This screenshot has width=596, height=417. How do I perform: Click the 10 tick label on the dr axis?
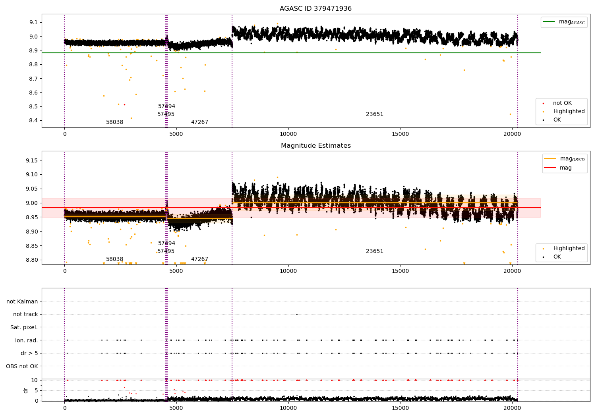click(x=35, y=380)
